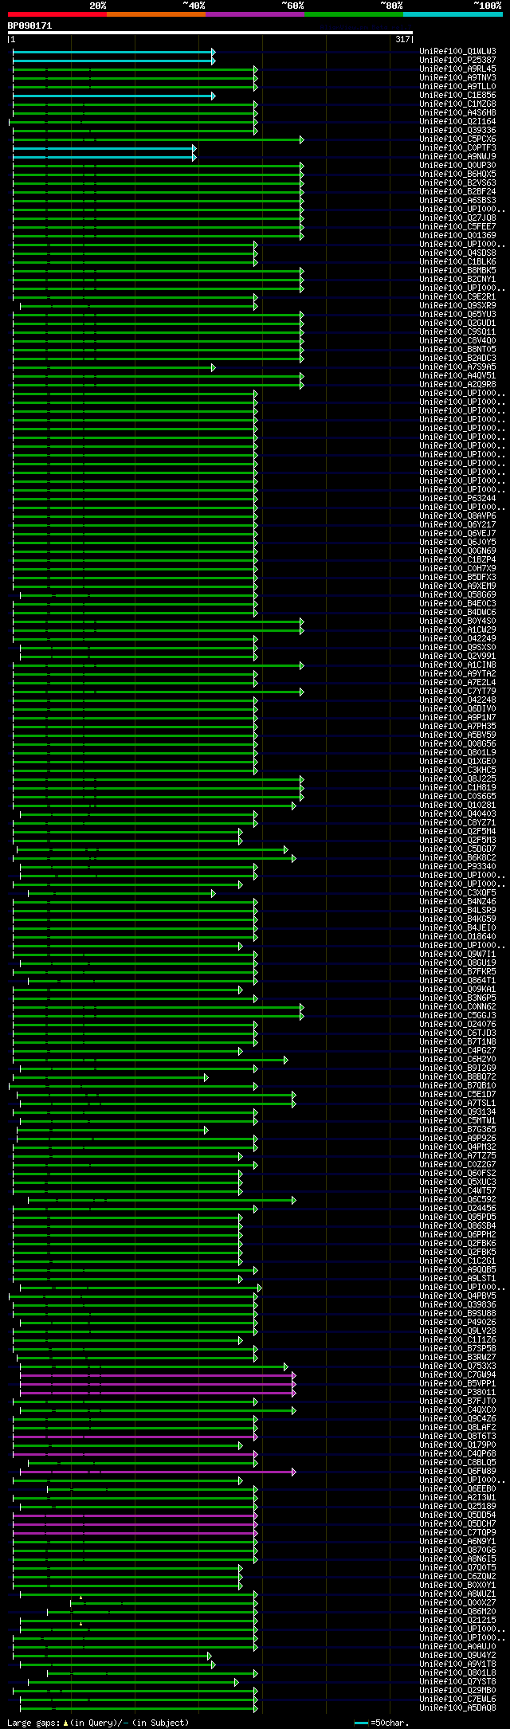This screenshot has width=510, height=1729.
Task: Choose UniRef100_C7TQP9 hit name
Action: click(x=457, y=1533)
